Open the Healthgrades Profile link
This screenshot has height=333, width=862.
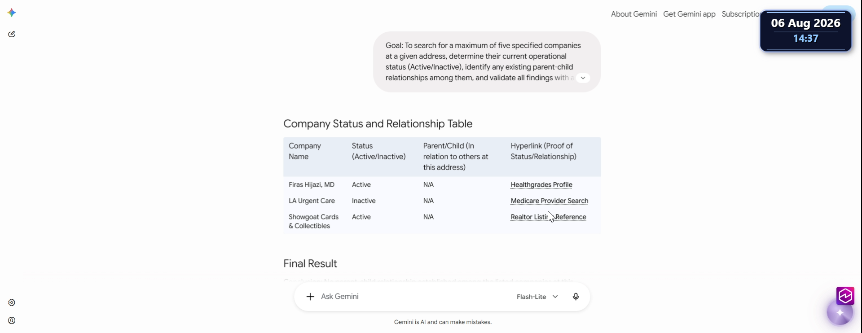[x=541, y=184]
